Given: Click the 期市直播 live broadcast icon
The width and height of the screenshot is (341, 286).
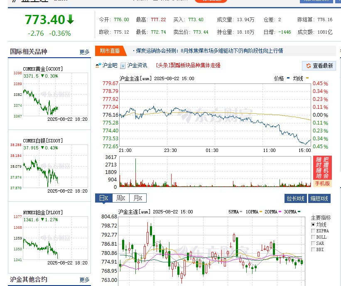Looking at the screenshot, I should point(110,51).
